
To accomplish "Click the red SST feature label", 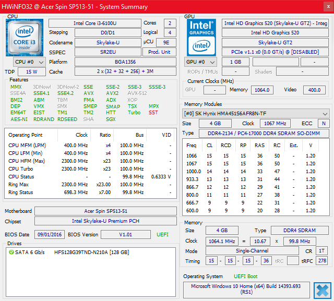I will 153,113.
